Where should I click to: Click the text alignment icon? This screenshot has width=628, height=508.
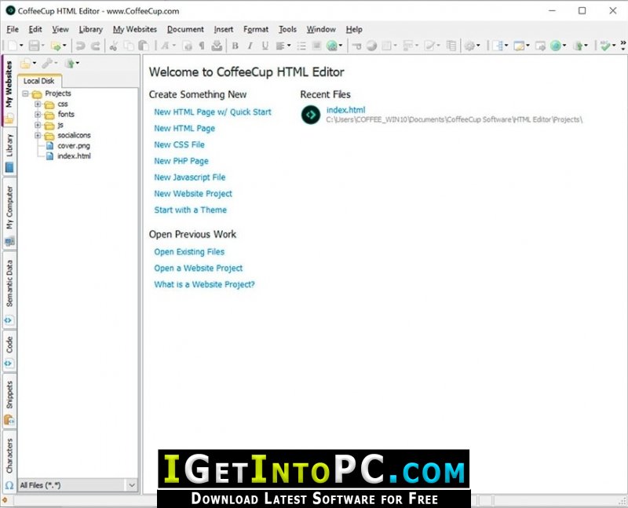point(280,46)
